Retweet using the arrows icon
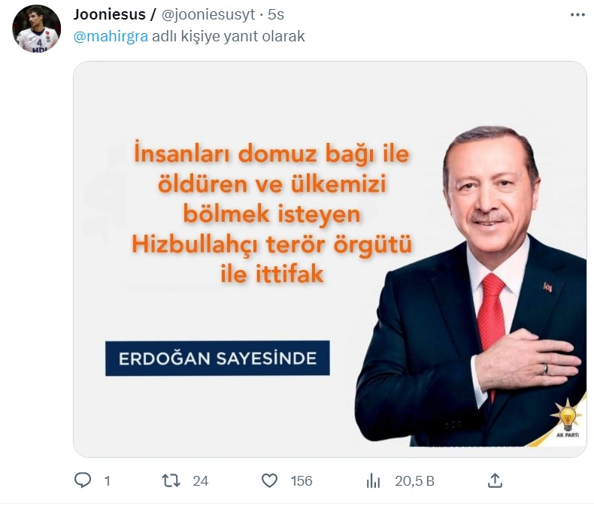 171,480
